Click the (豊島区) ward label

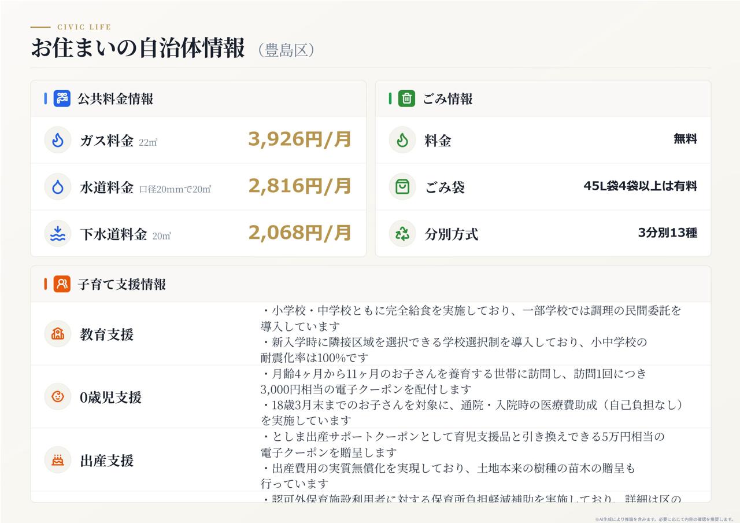[287, 50]
